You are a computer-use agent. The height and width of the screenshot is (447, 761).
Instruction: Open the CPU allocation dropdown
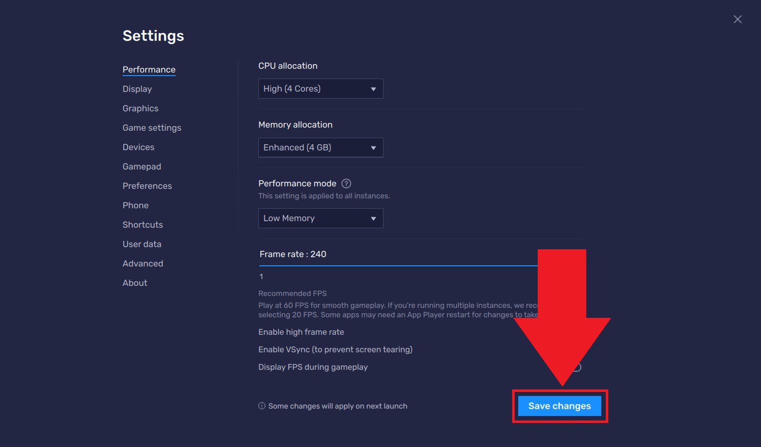pos(320,89)
